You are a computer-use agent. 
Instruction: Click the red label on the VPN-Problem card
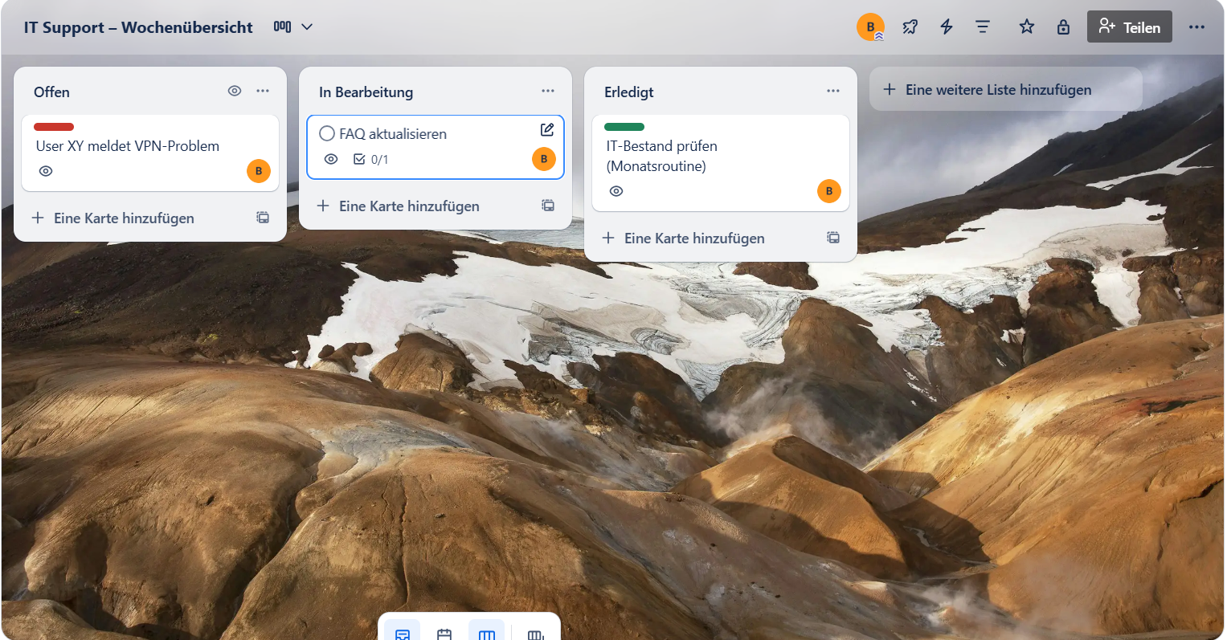(54, 127)
